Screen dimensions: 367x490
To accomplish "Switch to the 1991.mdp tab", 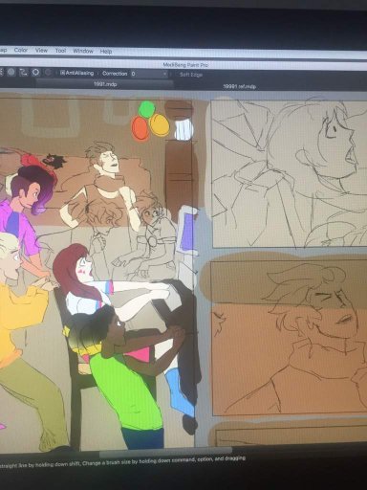I will pyautogui.click(x=105, y=84).
